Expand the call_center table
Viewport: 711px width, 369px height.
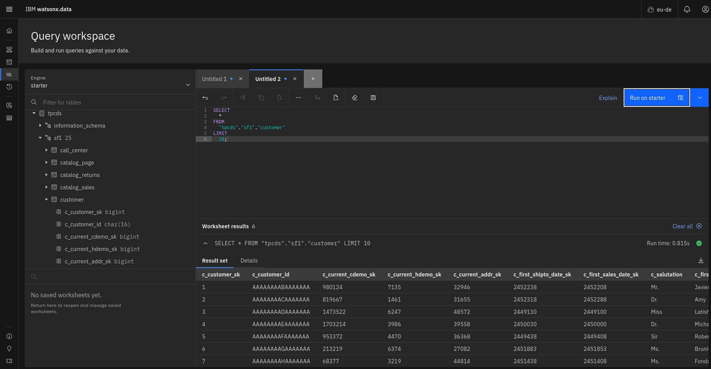(x=46, y=150)
